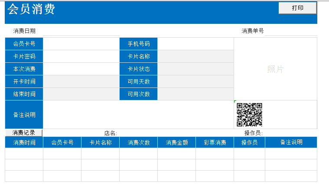329x194 pixels.
Task: Focus the 卡片密码 input field
Action: [81, 56]
